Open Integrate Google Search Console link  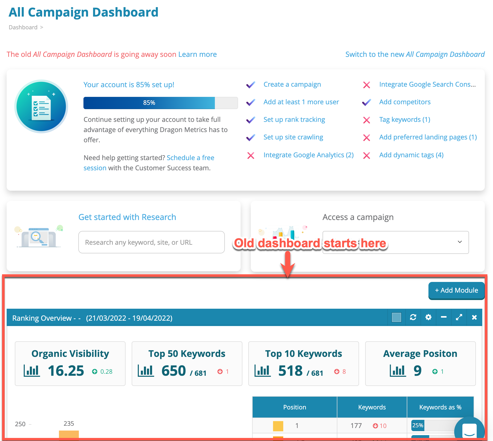pos(427,84)
